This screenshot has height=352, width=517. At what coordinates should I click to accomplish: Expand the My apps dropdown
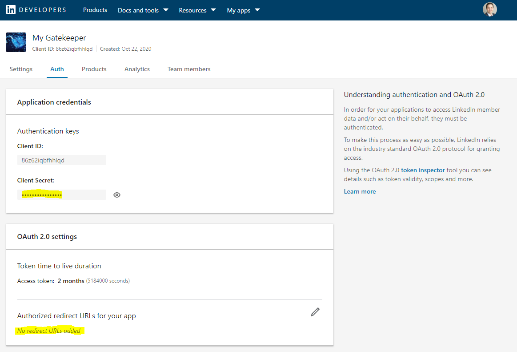click(243, 10)
